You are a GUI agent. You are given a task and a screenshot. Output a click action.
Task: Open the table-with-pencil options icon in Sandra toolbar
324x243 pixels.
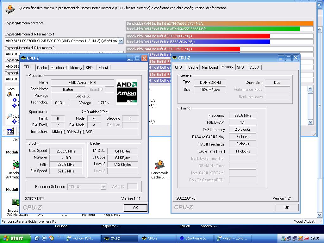(x=10, y=131)
